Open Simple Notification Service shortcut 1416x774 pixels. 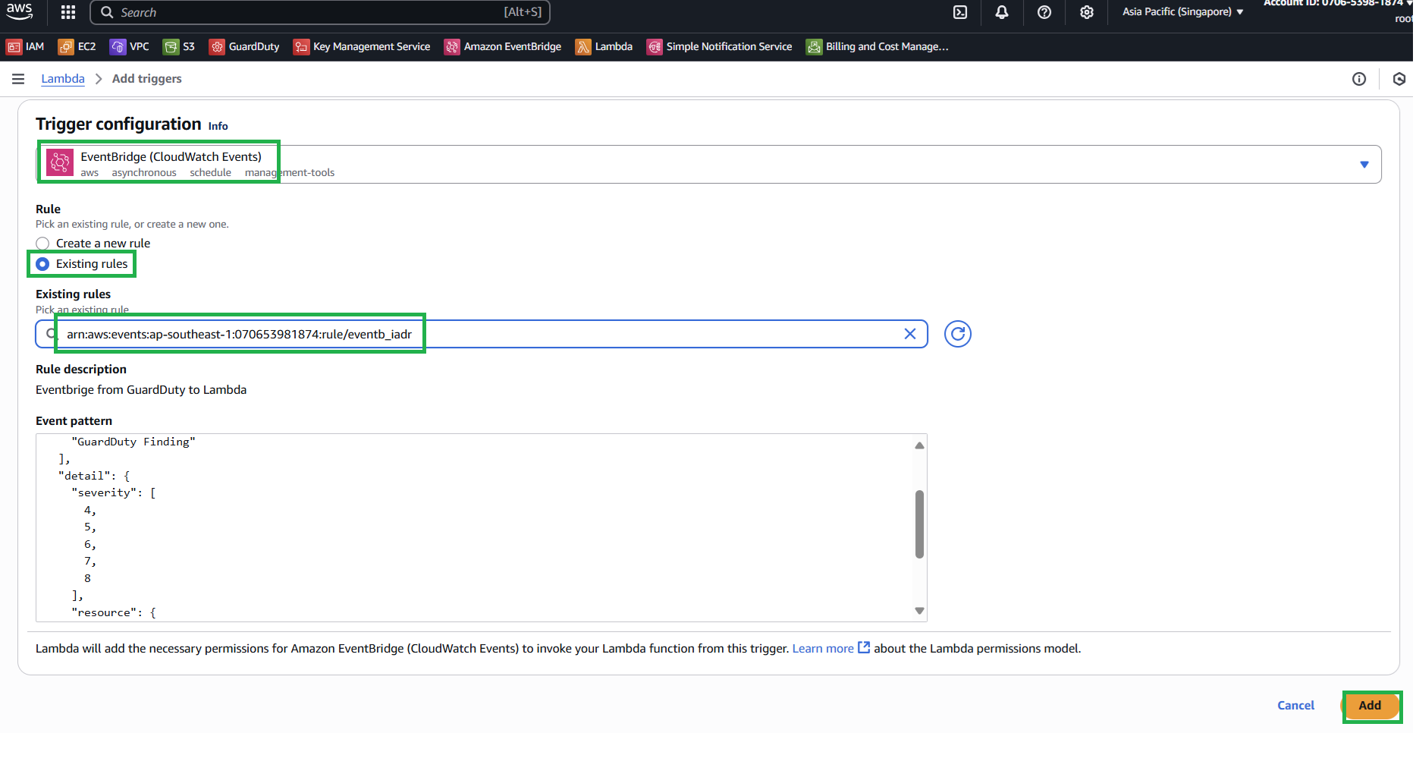719,47
